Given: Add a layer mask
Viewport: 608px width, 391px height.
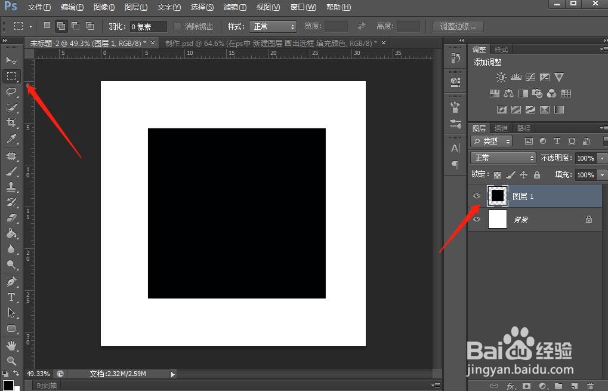Looking at the screenshot, I should [526, 386].
